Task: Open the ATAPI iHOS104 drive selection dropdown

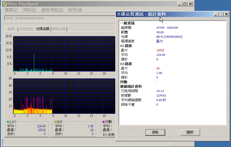Action: tap(60, 18)
